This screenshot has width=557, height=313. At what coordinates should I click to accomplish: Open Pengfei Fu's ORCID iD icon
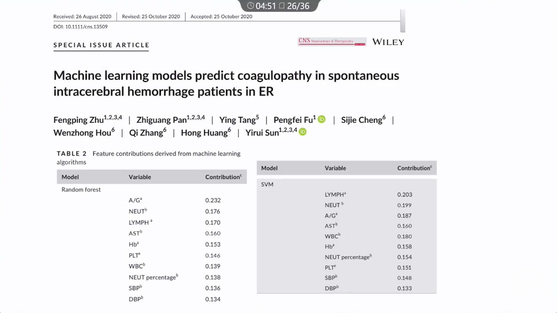[x=321, y=119]
